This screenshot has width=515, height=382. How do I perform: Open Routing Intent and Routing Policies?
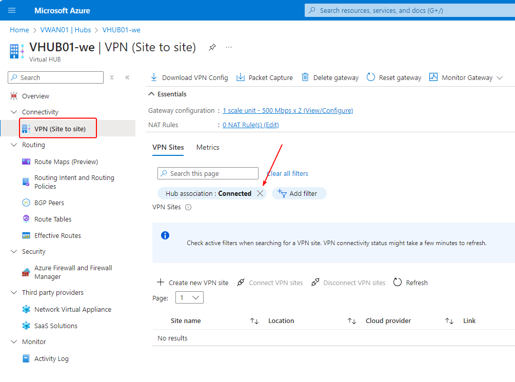pos(74,182)
